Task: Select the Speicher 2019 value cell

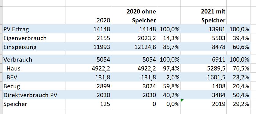Action: 204,104
